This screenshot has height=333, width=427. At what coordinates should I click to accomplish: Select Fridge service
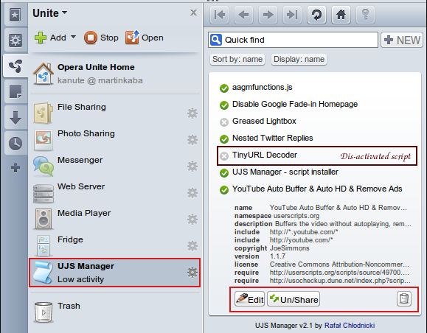(114, 245)
